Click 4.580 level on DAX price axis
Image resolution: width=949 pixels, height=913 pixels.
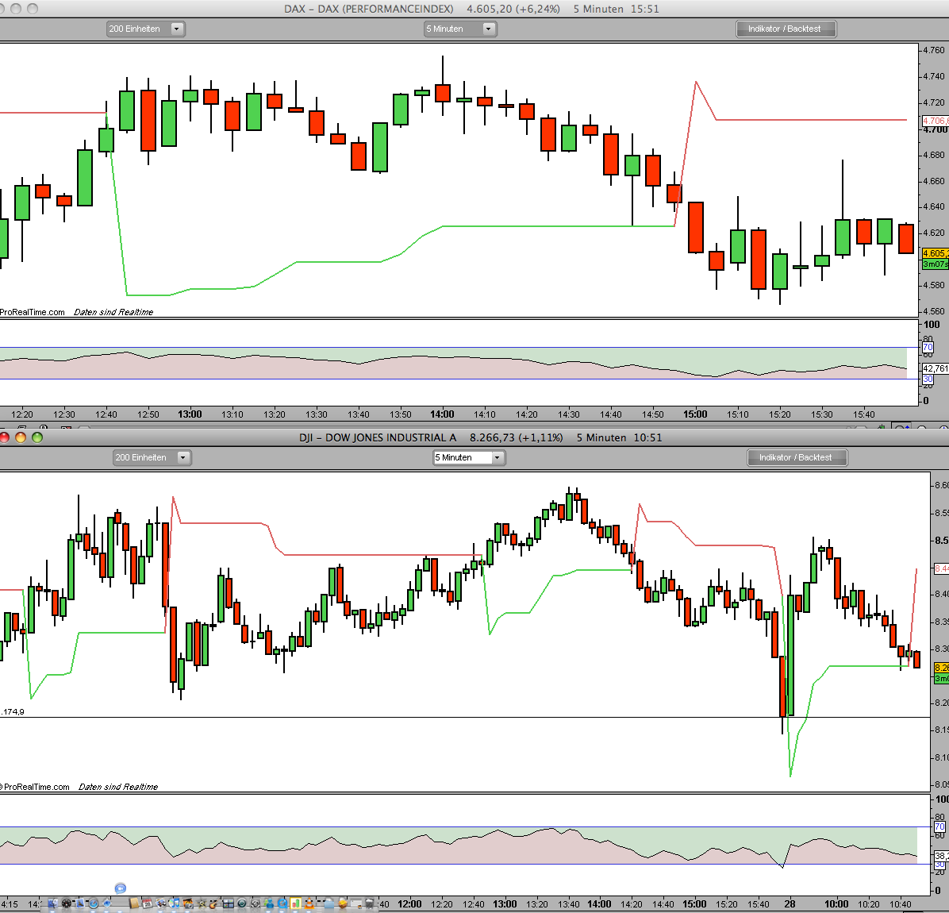(933, 285)
